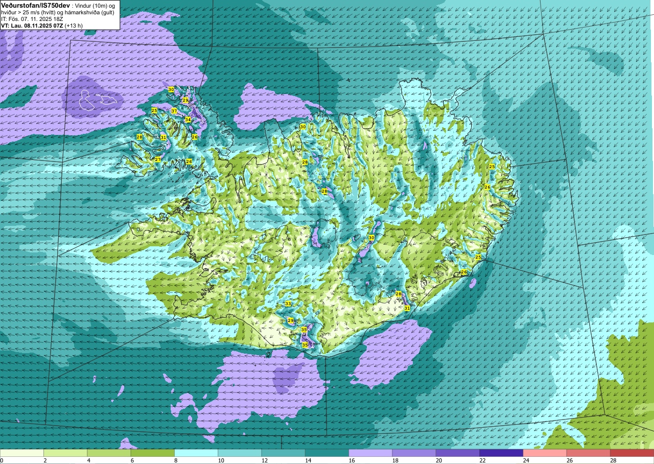Screen dimensions: 654x464
Task: Click the yellow gust label 33
Action: (x=288, y=304)
